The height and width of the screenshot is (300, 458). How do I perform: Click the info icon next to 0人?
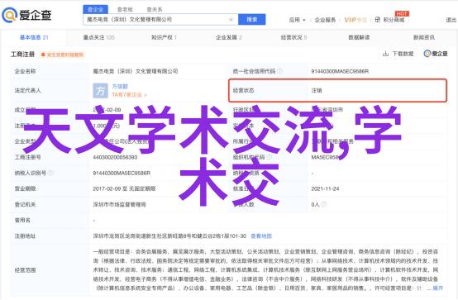323,204
